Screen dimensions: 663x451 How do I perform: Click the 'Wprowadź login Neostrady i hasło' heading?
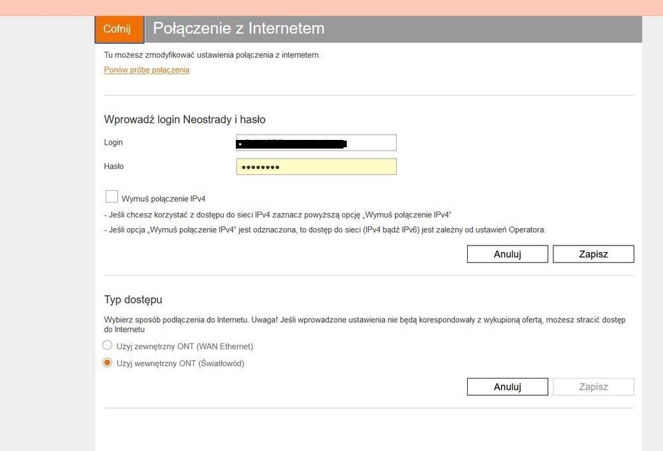185,119
